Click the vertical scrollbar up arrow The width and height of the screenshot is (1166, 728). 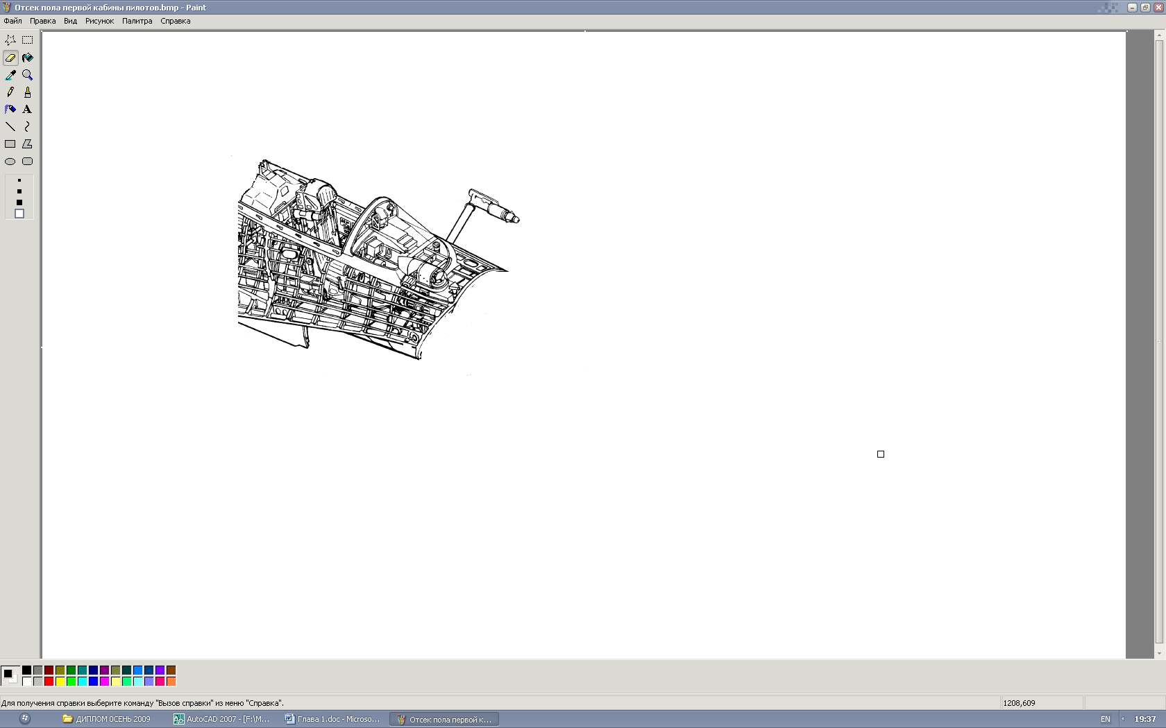pos(1159,35)
